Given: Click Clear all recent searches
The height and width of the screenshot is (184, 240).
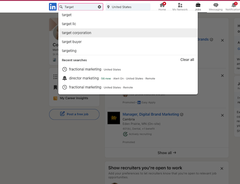Looking at the screenshot, I should click(x=187, y=60).
